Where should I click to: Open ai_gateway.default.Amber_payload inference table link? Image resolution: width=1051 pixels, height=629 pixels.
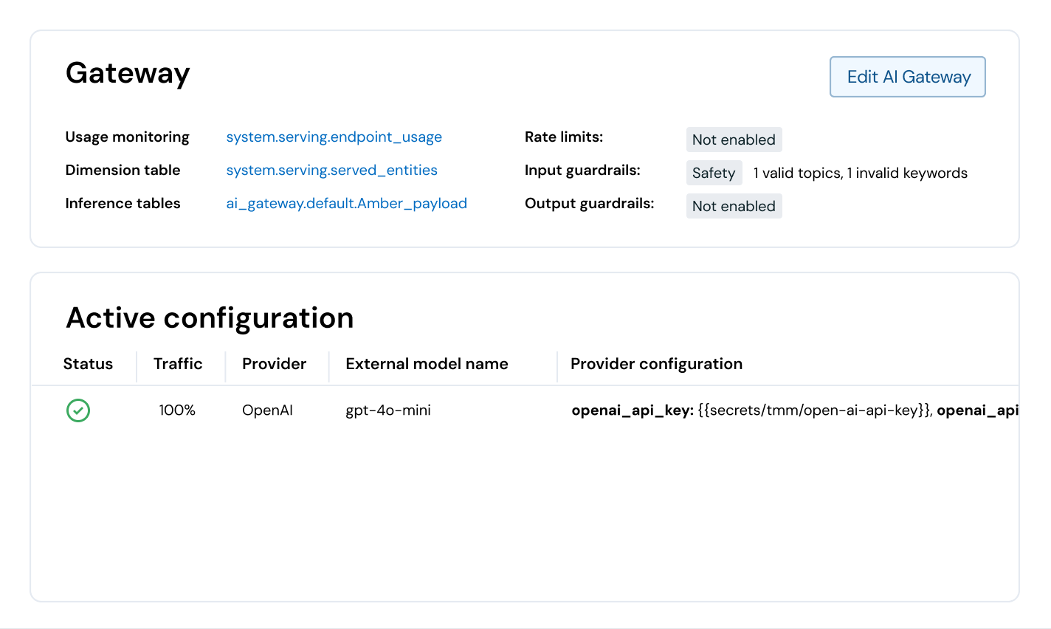[x=346, y=204]
